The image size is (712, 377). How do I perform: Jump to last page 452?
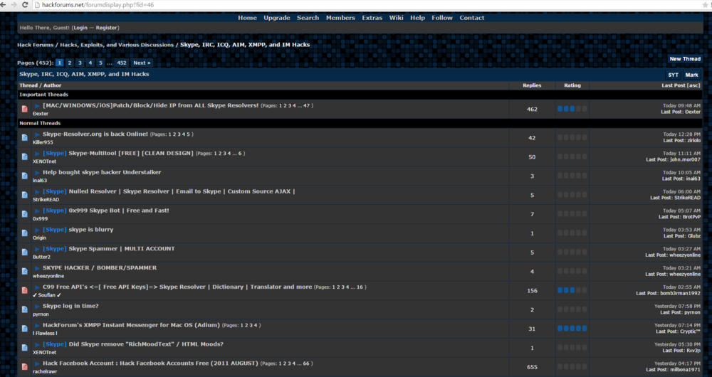pos(121,63)
